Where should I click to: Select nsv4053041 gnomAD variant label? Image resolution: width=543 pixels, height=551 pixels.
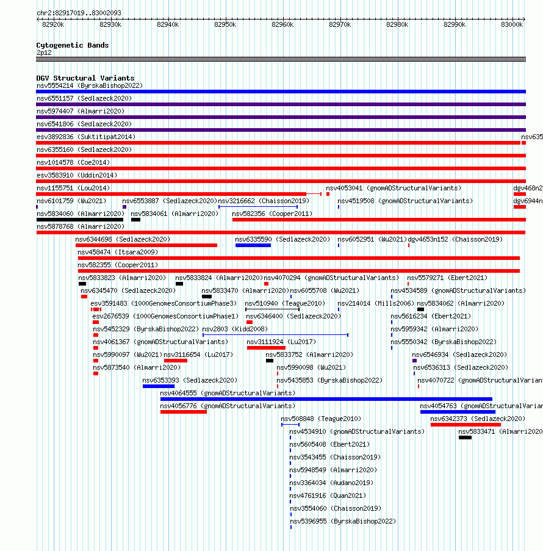(394, 189)
